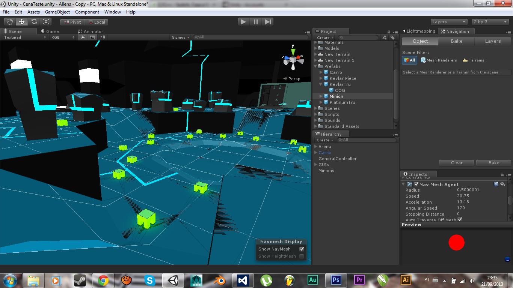Open Textured draw mode dropdown
Image resolution: width=513 pixels, height=288 pixels.
click(x=25, y=37)
